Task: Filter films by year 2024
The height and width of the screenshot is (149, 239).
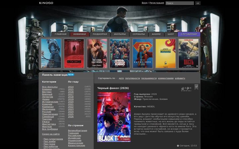Action: point(71,112)
